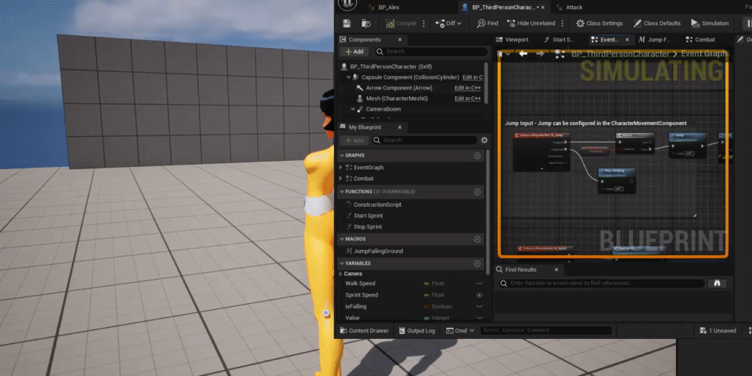The width and height of the screenshot is (752, 376).
Task: Switch to the Viewport graph tab
Action: tap(512, 40)
